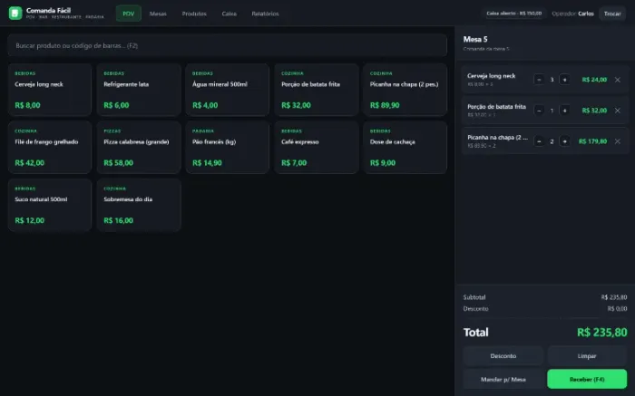Go to the Caixa tab
The width and height of the screenshot is (635, 396).
[x=229, y=14]
